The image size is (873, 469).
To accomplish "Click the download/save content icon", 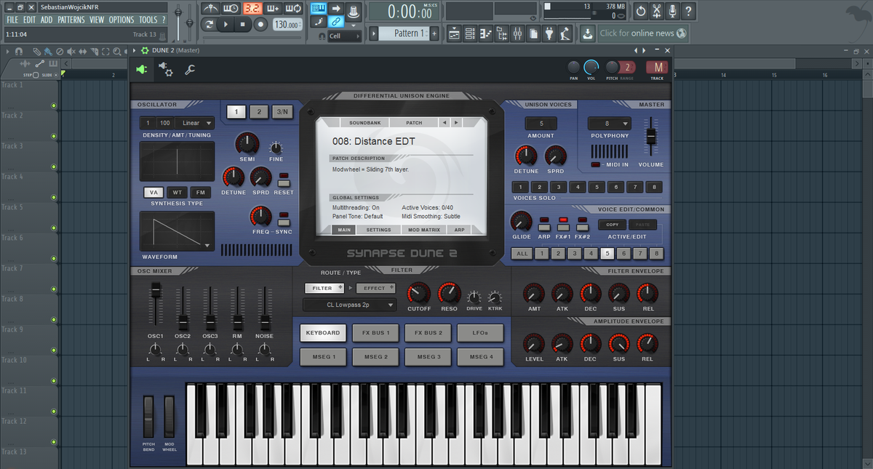I will click(587, 33).
